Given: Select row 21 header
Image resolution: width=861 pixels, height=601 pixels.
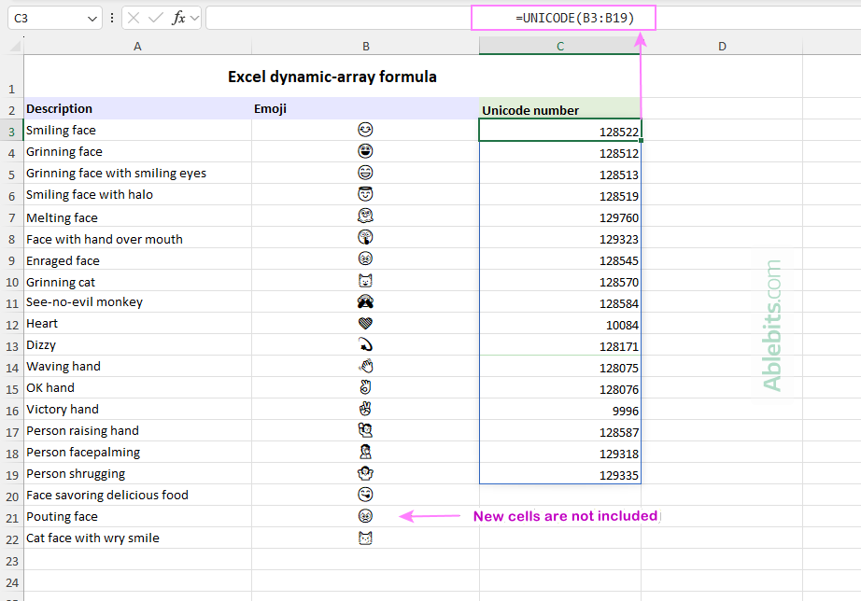Looking at the screenshot, I should point(11,516).
